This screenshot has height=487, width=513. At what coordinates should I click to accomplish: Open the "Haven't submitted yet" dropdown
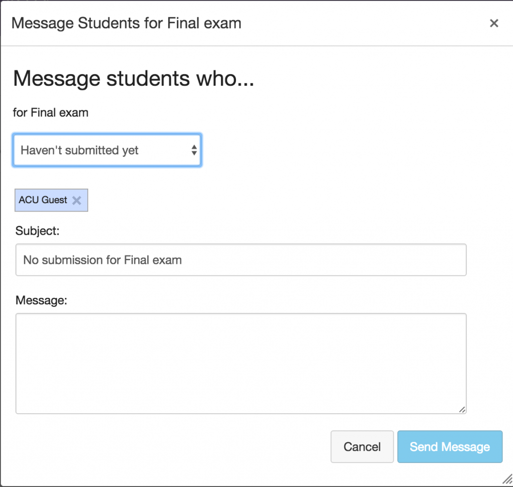click(107, 150)
